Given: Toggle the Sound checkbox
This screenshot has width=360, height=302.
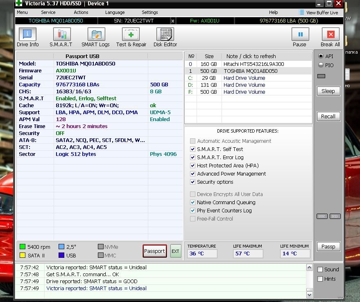Looking at the screenshot, I should coord(320,269).
